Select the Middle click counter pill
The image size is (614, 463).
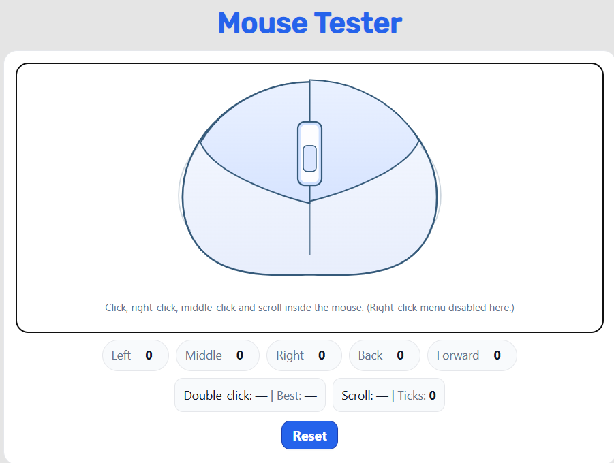(x=217, y=355)
